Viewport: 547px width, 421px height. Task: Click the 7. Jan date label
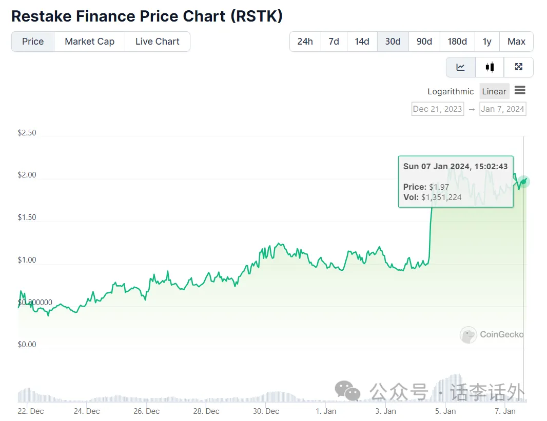505,411
